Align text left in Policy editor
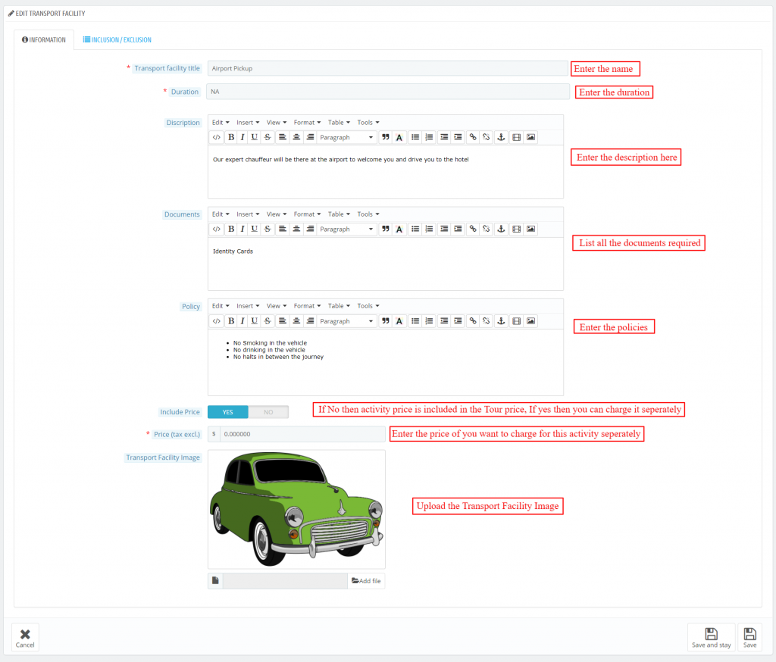Screen dimensions: 776x662 pyautogui.click(x=282, y=320)
